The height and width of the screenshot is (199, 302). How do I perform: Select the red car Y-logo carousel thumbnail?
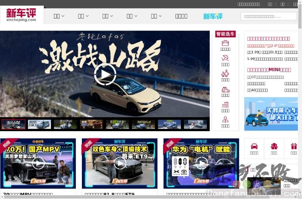point(91,124)
